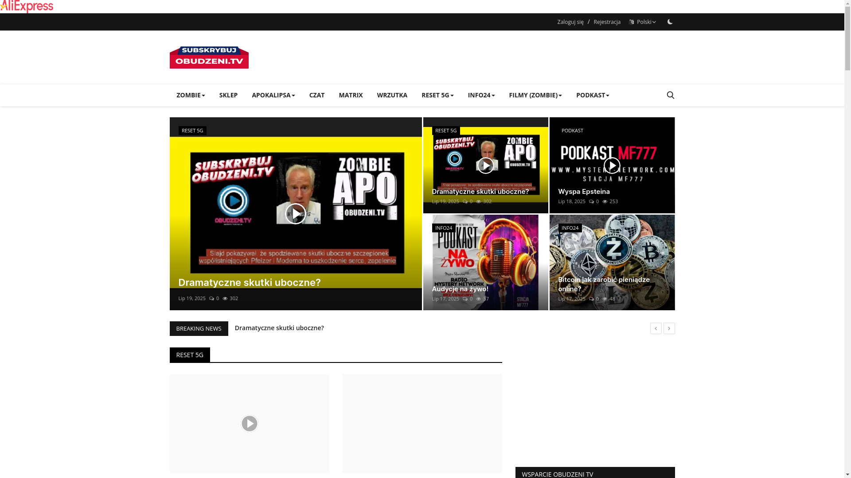Play the first RESET 5G section video

(250, 424)
